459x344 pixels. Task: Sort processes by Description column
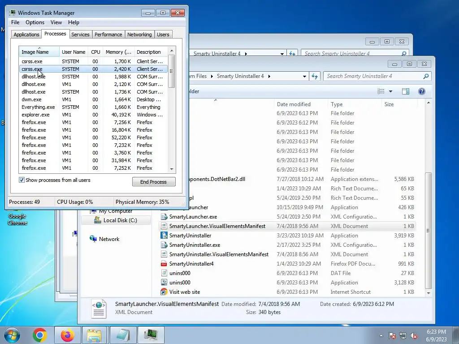(x=151, y=52)
